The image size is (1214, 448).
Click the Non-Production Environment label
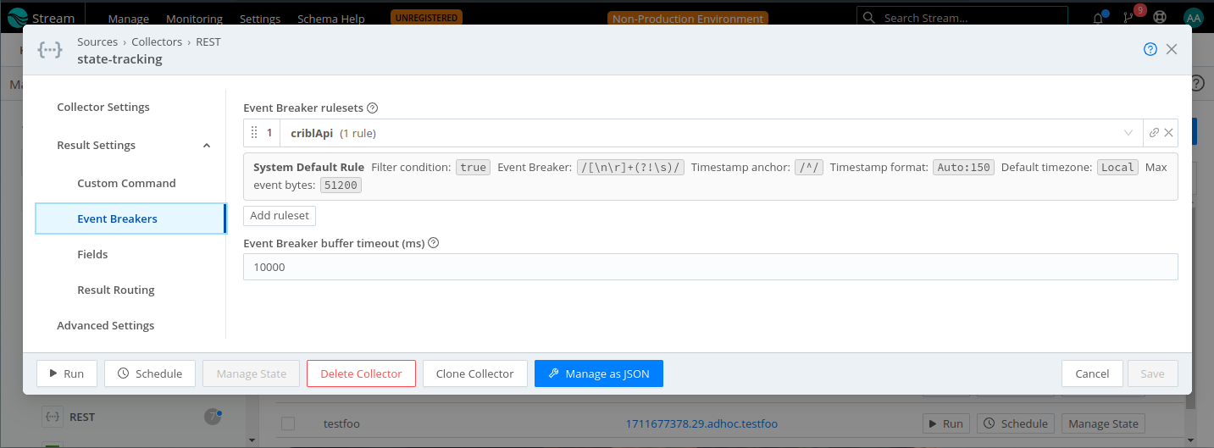687,19
